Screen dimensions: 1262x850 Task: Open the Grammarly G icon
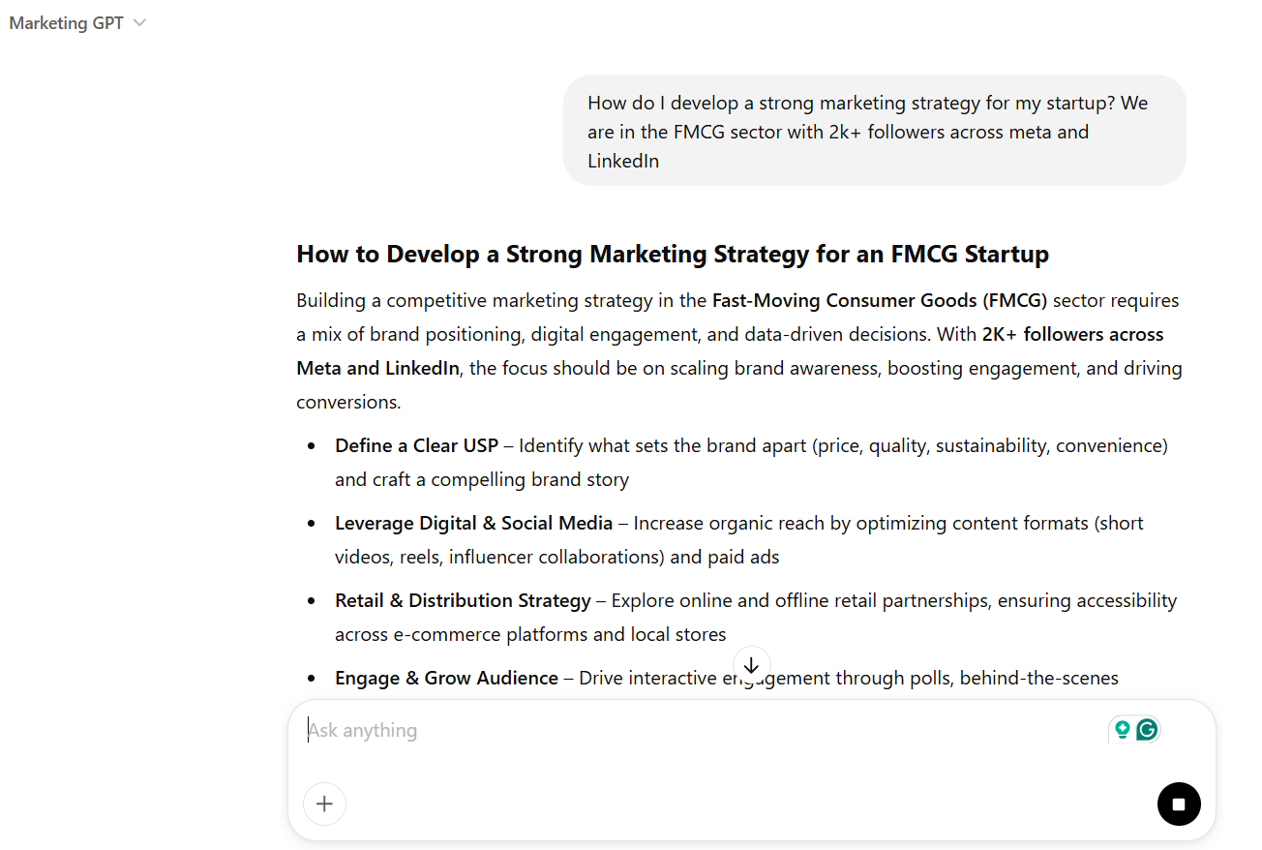(1147, 729)
